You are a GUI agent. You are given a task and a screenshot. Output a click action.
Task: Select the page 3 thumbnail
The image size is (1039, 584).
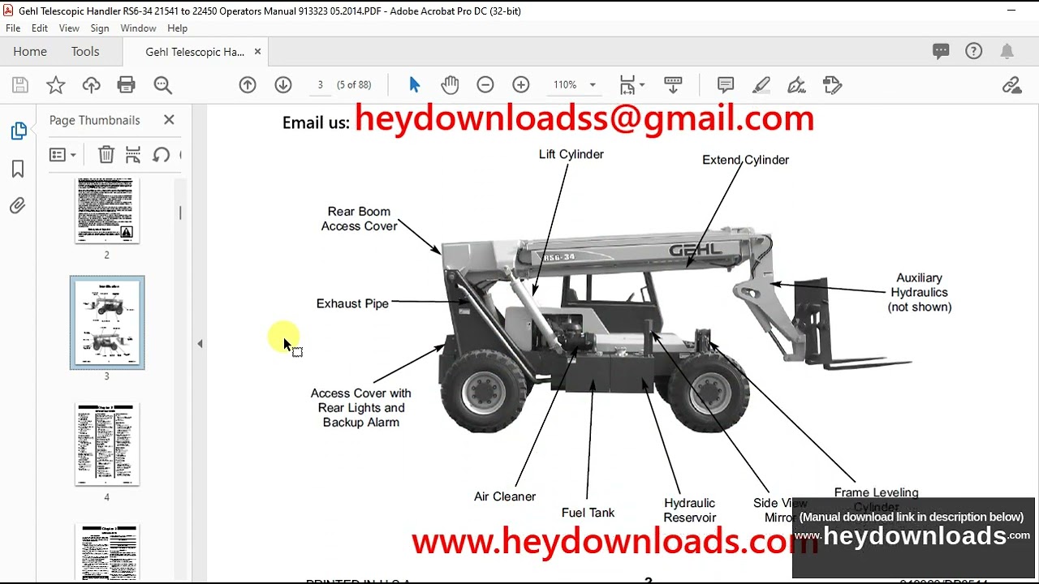[x=107, y=323]
